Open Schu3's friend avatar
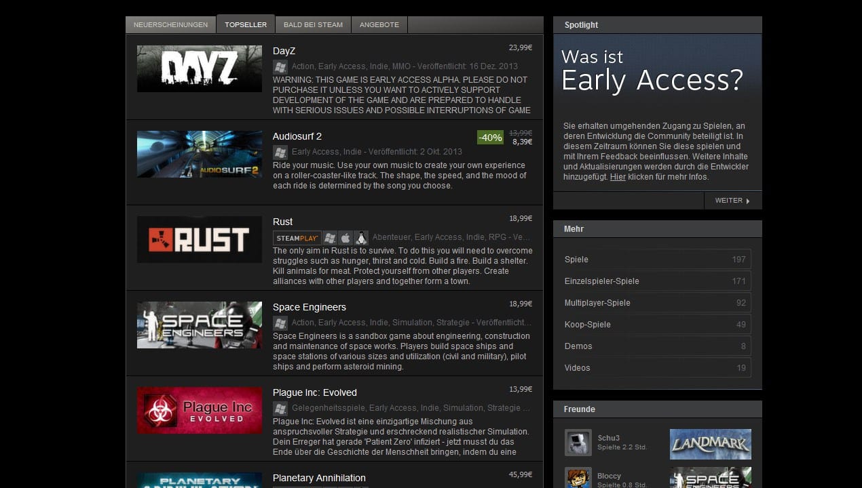 click(578, 443)
